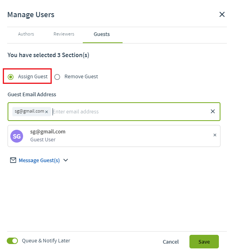Save the guest assignment
234x252 pixels.
pyautogui.click(x=204, y=242)
